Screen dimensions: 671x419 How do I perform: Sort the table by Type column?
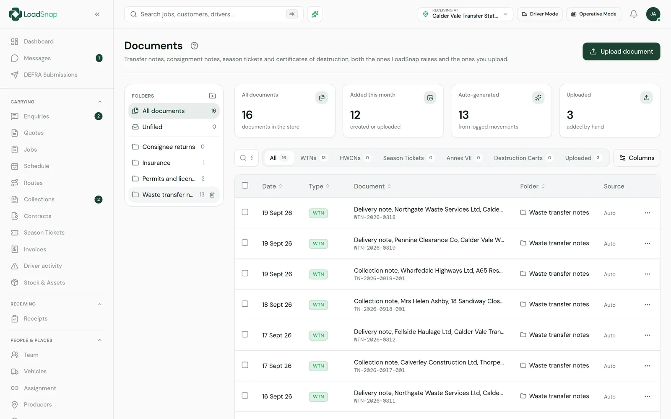click(319, 186)
